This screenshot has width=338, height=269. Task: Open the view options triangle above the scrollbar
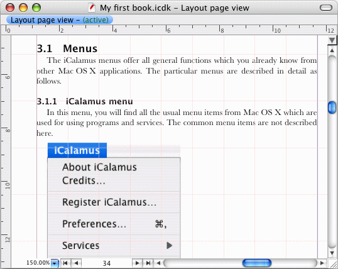(332, 40)
